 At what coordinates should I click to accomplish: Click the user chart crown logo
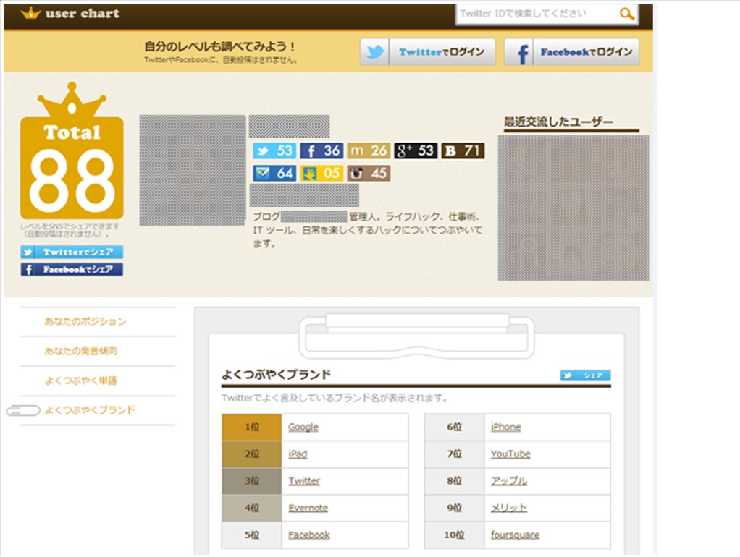[31, 13]
